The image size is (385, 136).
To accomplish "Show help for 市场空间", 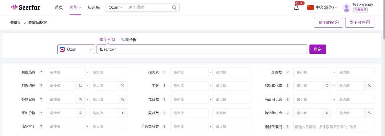I will tap(41, 126).
